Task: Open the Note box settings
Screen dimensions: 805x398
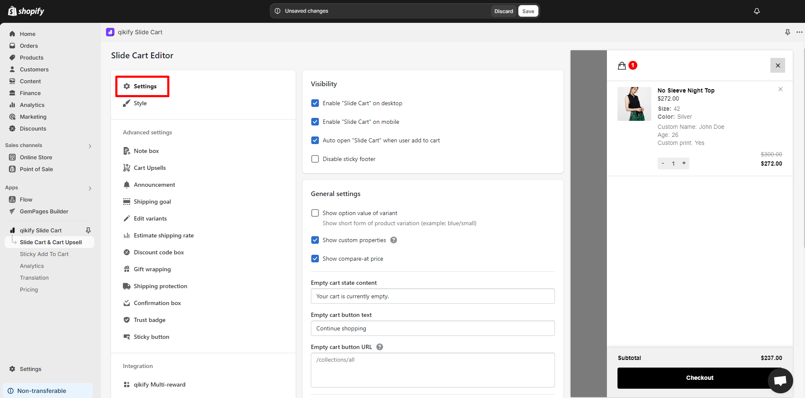Action: pyautogui.click(x=146, y=151)
